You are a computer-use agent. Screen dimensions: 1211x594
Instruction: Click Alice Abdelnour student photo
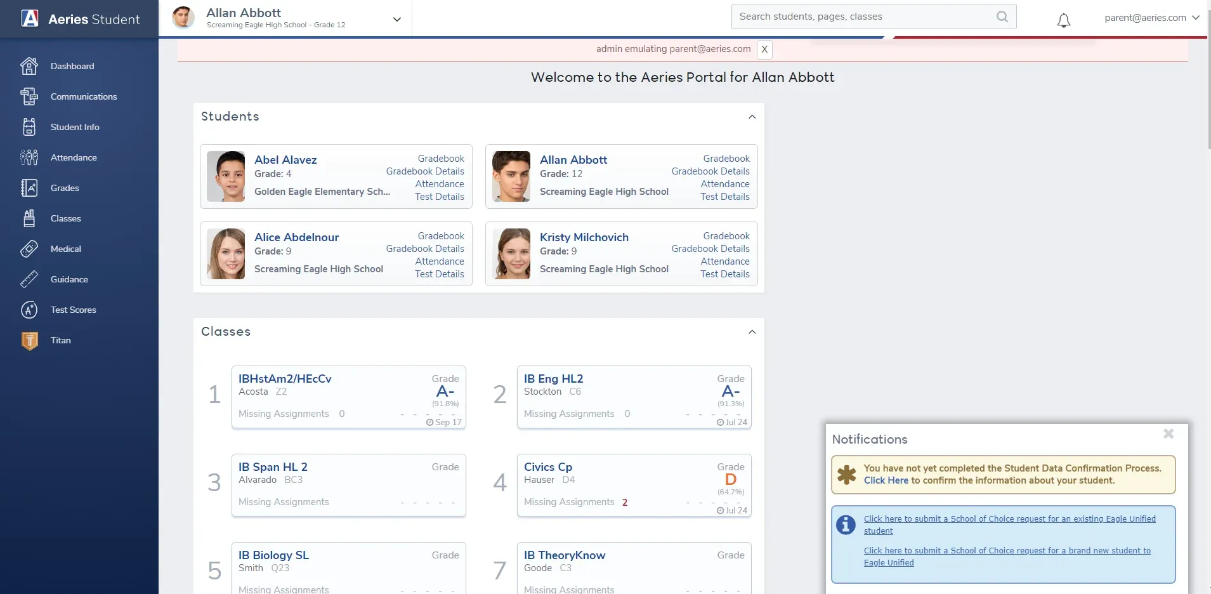click(x=226, y=254)
